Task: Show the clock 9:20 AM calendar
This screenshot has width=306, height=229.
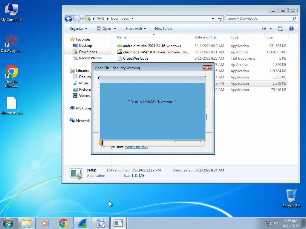Action: pos(290,223)
